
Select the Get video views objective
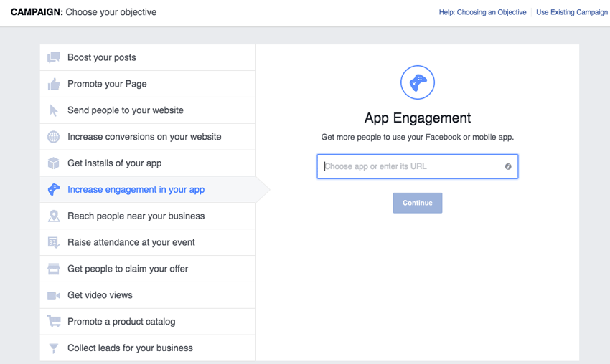[148, 295]
